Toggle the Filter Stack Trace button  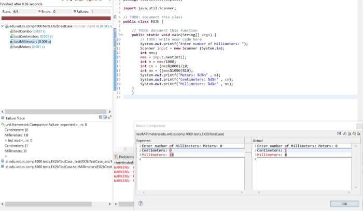click(105, 117)
